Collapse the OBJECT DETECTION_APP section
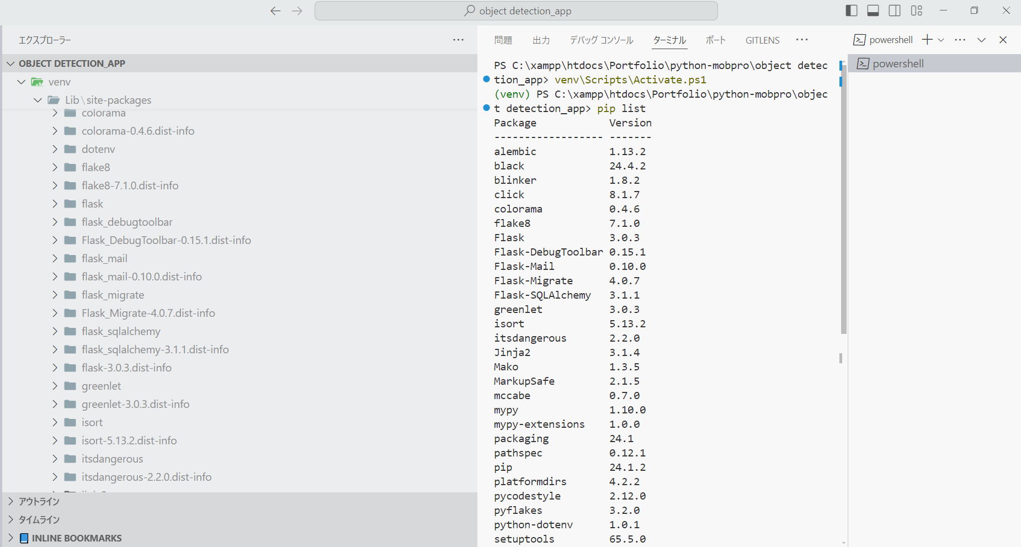Viewport: 1021px width, 547px height. coord(10,63)
